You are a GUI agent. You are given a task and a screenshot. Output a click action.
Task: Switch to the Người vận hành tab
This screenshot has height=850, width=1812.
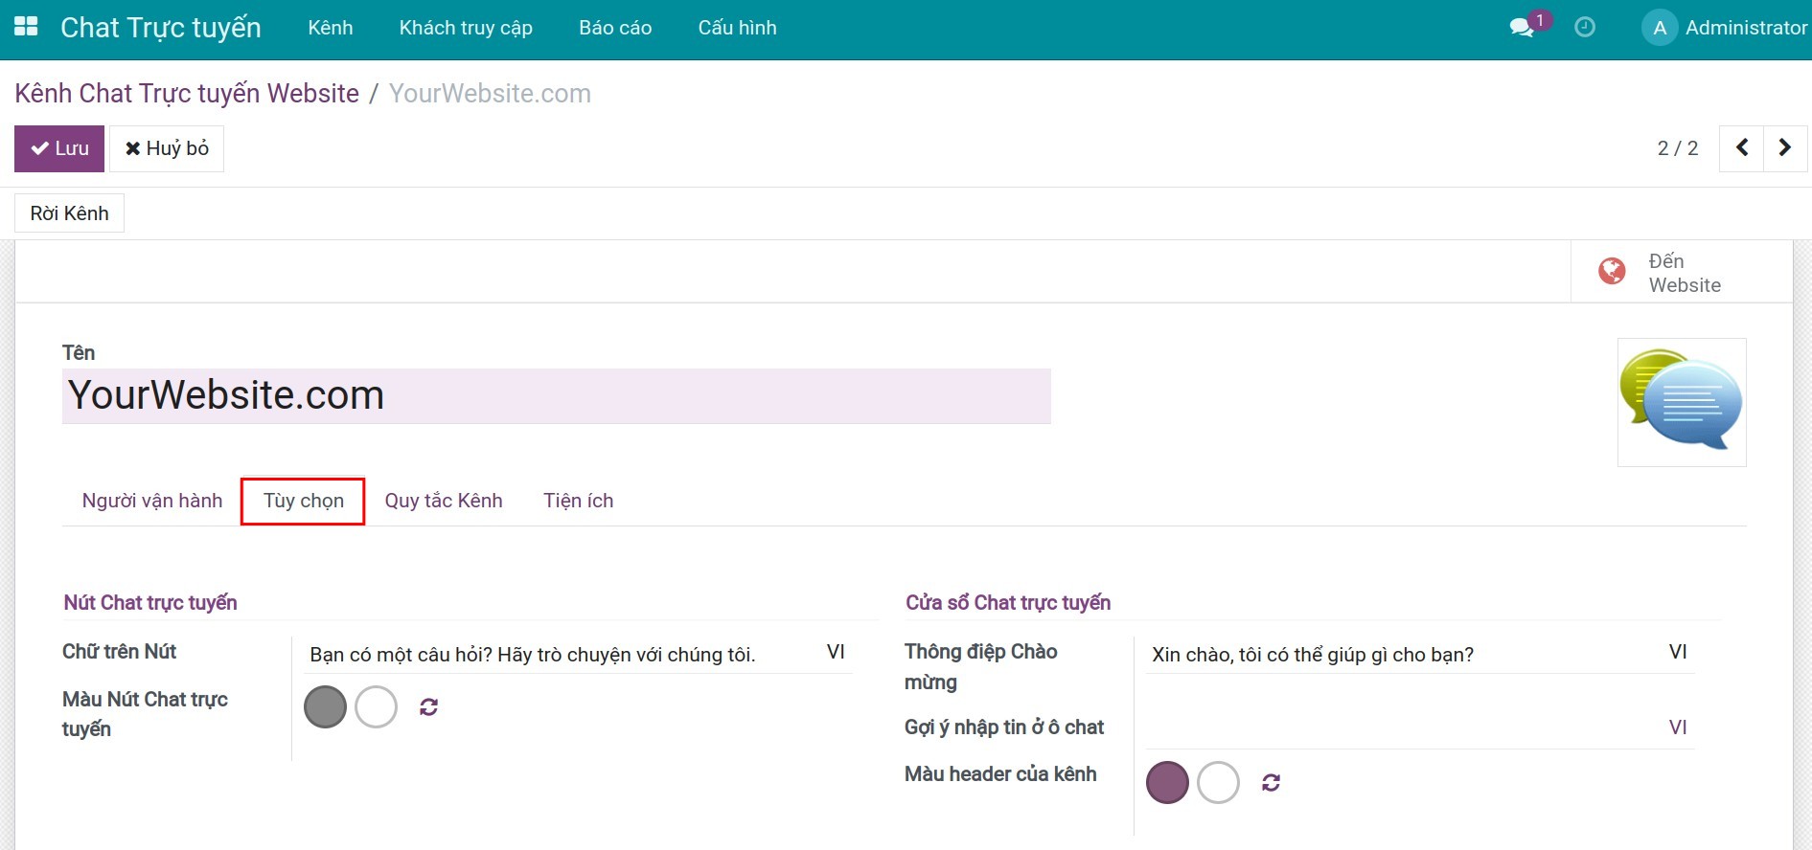tap(152, 501)
